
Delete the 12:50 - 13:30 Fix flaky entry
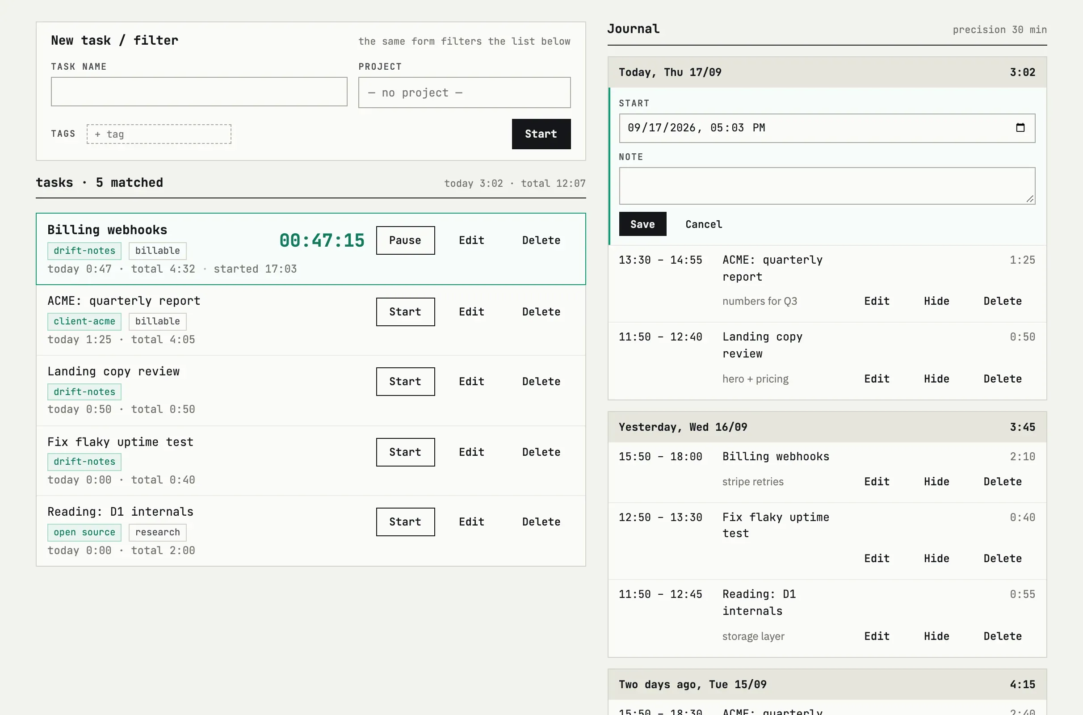(x=1002, y=559)
